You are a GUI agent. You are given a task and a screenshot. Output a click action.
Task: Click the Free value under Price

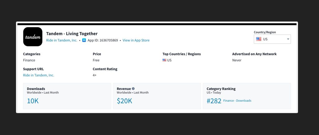click(96, 60)
